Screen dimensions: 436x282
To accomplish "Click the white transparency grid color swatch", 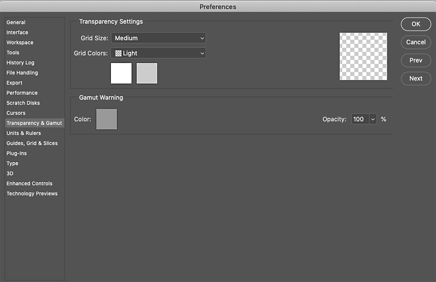I will coord(121,73).
